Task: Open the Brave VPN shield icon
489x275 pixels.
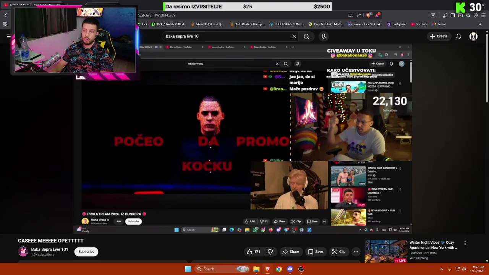Action: pyautogui.click(x=476, y=15)
